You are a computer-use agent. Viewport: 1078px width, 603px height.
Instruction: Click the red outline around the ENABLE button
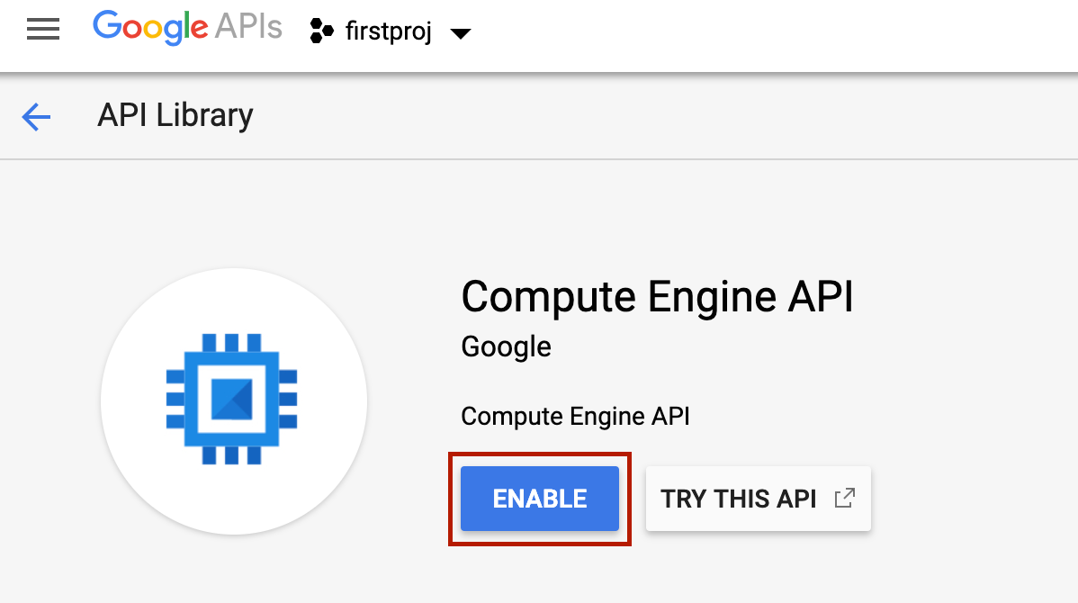pos(540,455)
